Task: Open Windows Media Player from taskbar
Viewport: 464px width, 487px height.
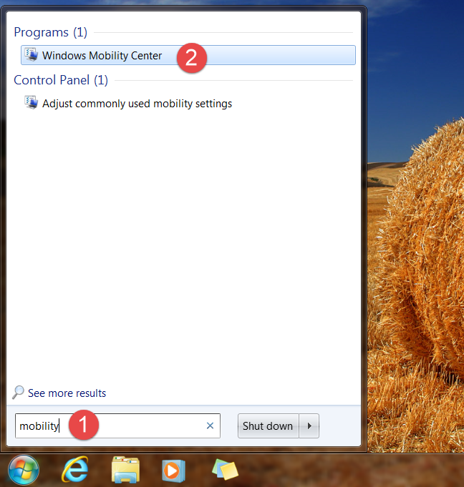Action: (173, 471)
